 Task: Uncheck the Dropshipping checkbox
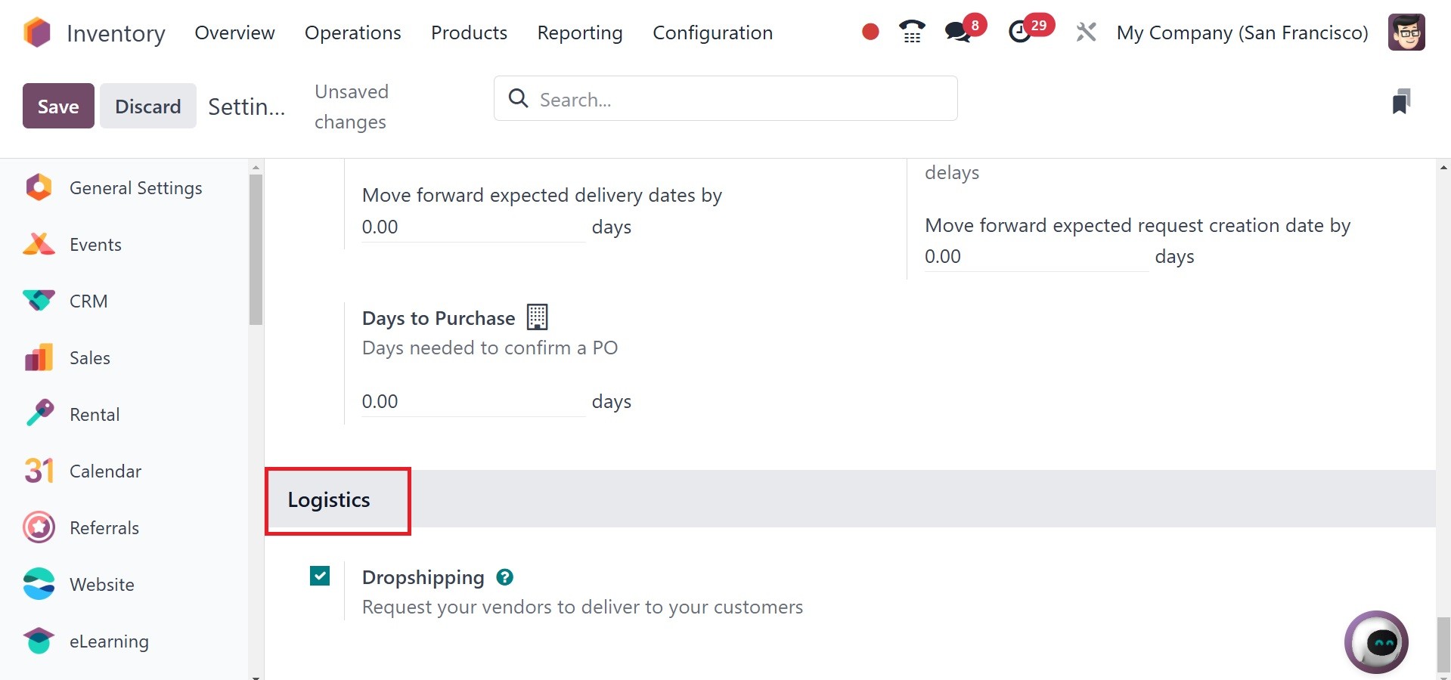pyautogui.click(x=320, y=576)
